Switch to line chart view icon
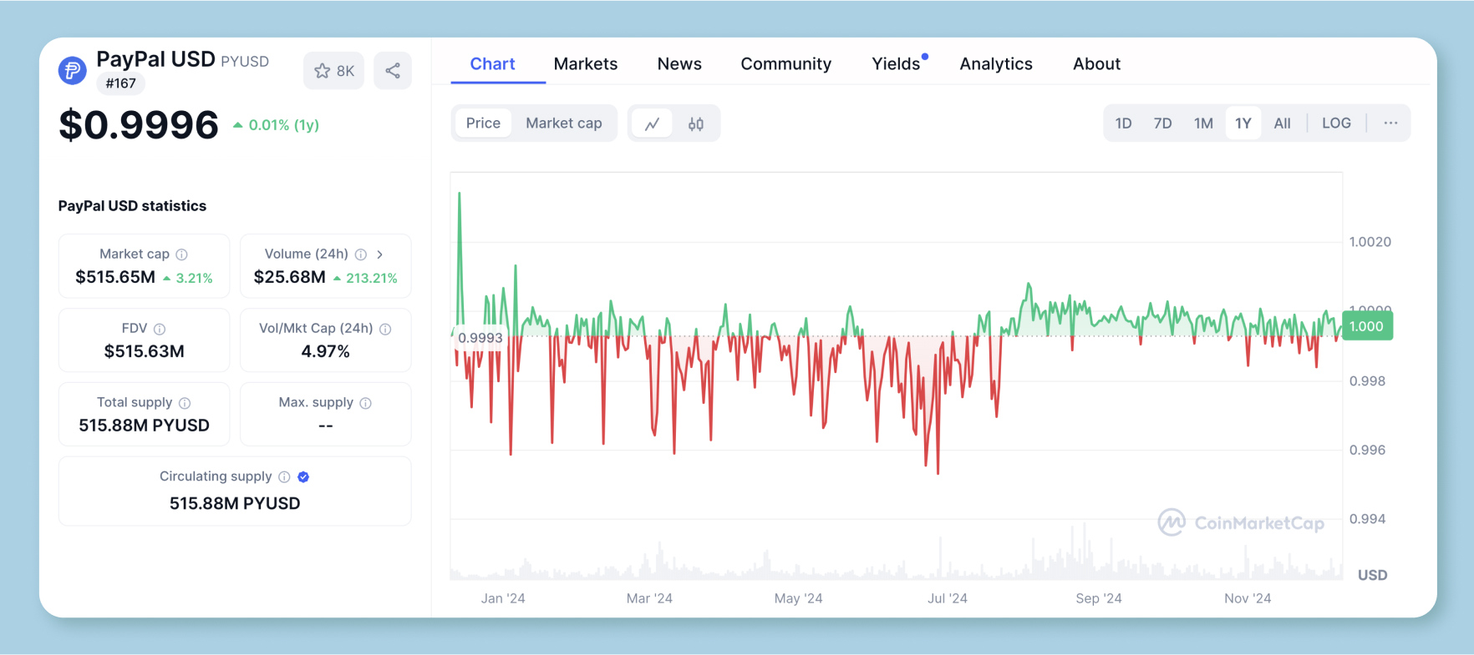This screenshot has height=655, width=1474. point(652,123)
